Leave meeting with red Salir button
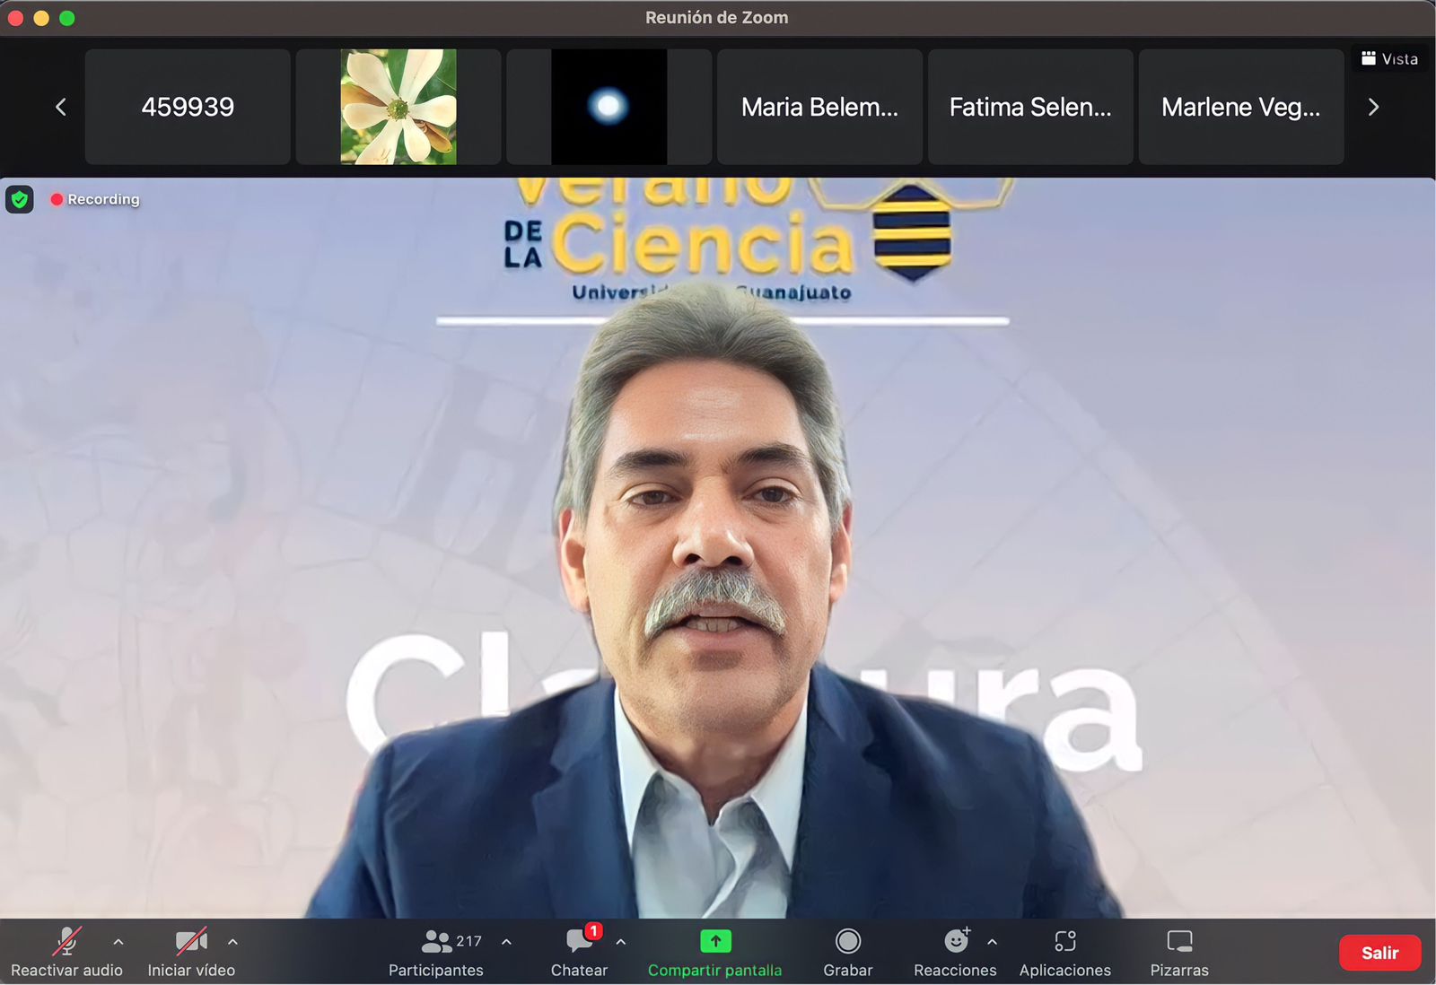The width and height of the screenshot is (1436, 985). pyautogui.click(x=1379, y=953)
